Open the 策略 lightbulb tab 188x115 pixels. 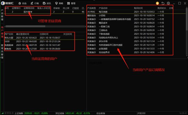59,3
